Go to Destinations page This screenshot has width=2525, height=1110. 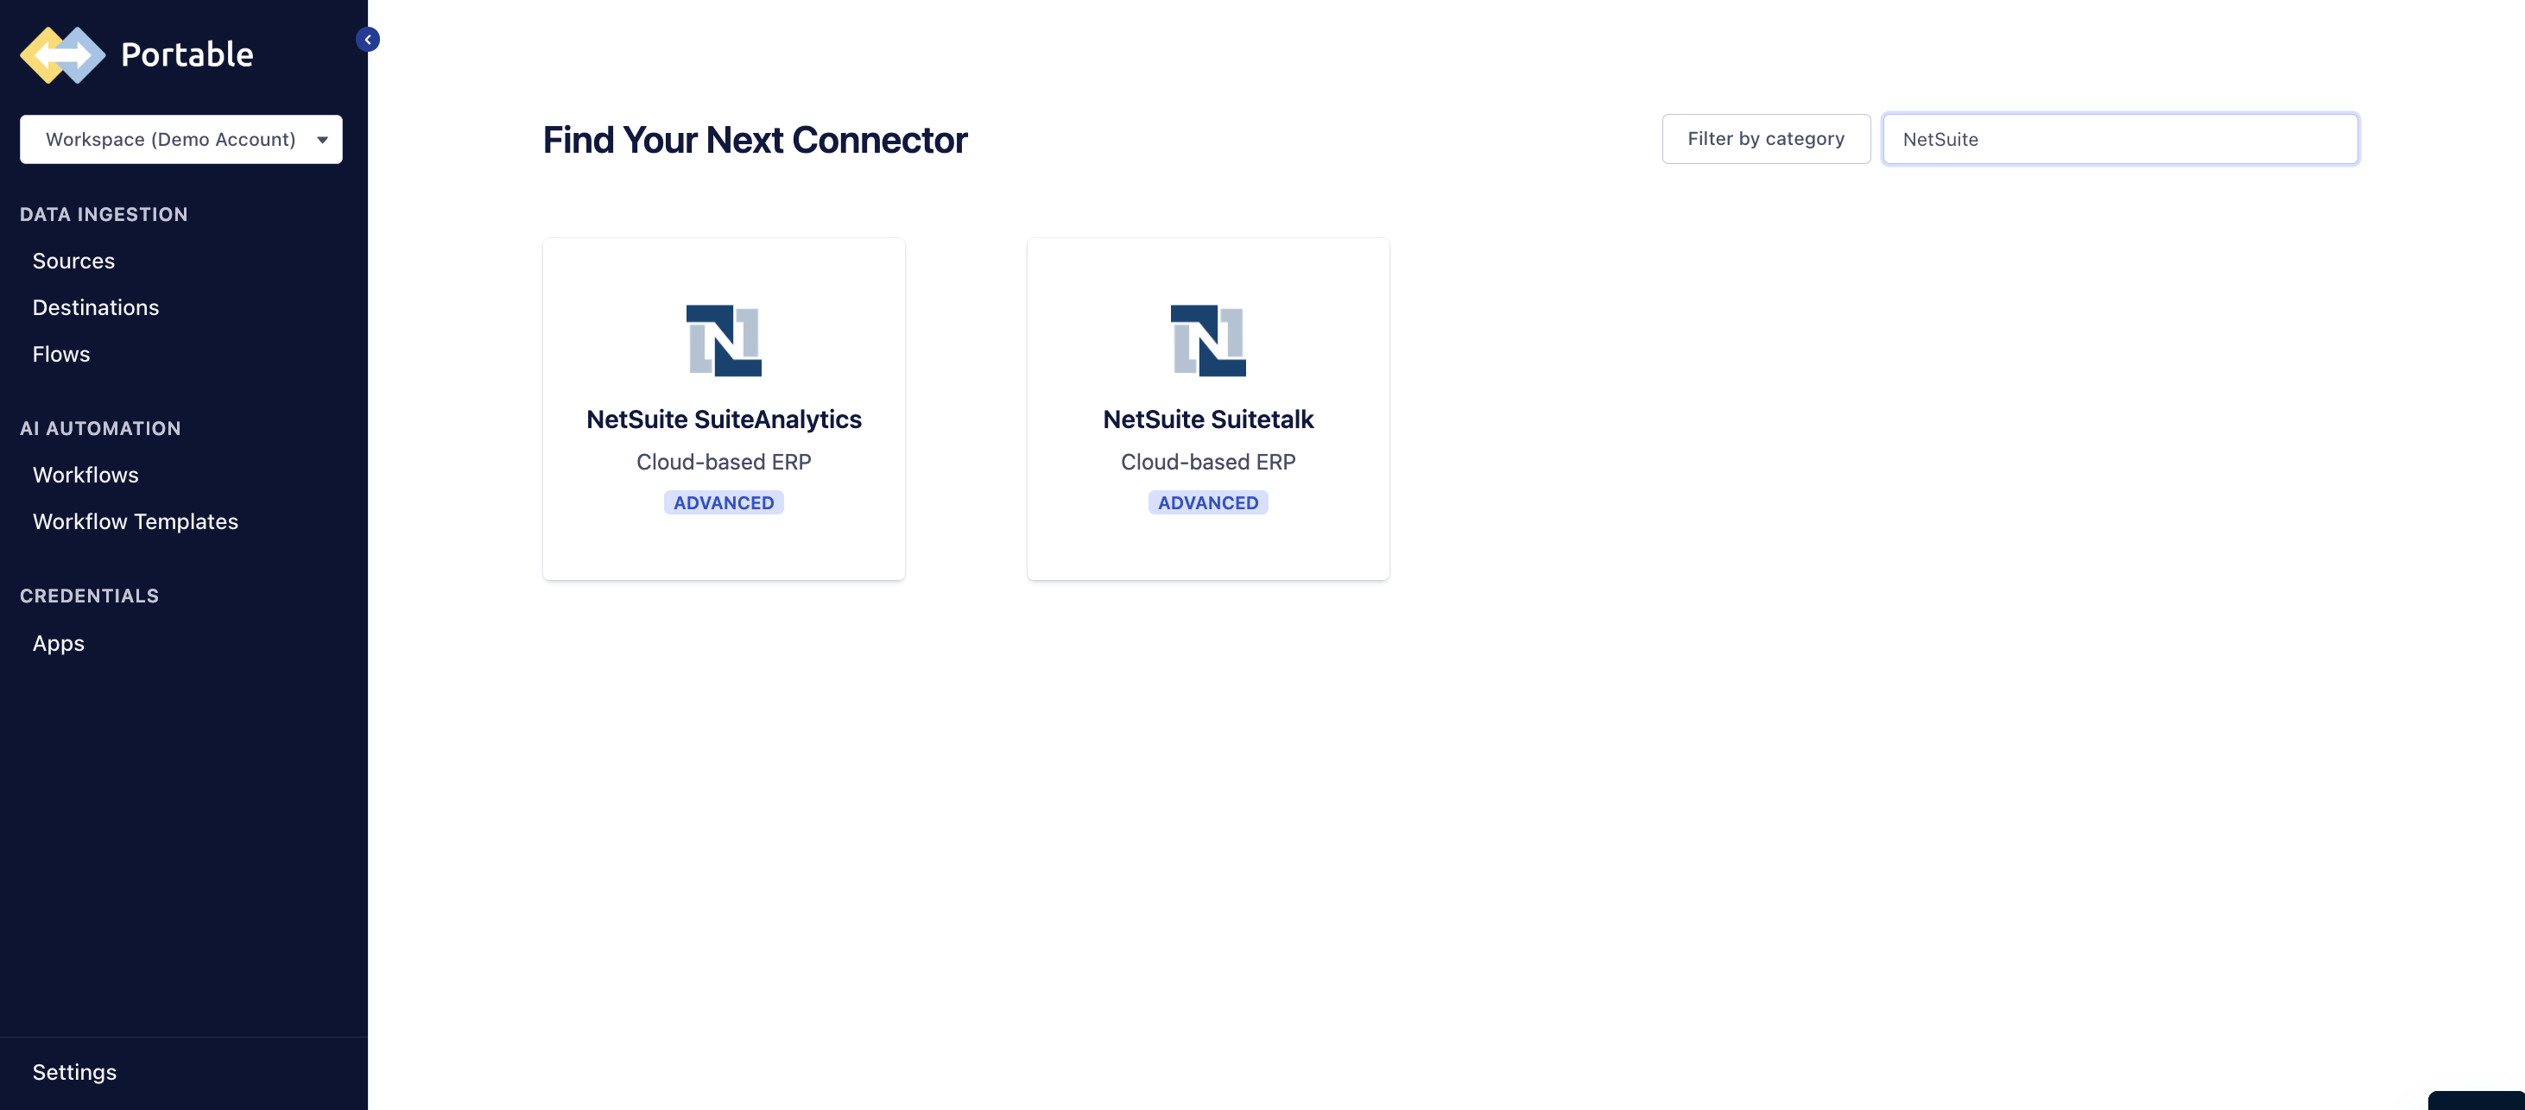point(95,307)
